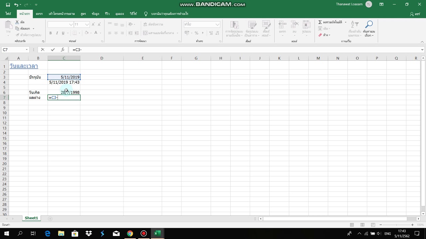Open Font Color dropdown arrow
Screen dimensions: 426x239
[100, 33]
